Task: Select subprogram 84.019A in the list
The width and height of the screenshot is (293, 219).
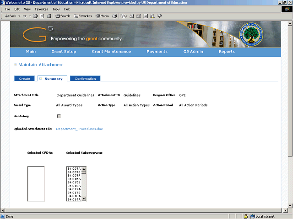Action: [74, 200]
